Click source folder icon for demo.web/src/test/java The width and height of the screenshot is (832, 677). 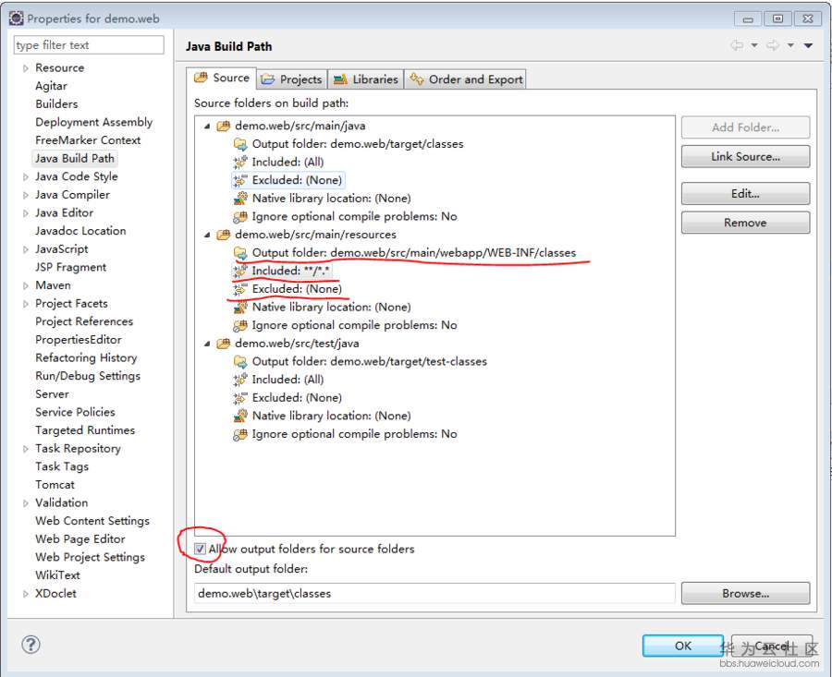click(x=224, y=343)
